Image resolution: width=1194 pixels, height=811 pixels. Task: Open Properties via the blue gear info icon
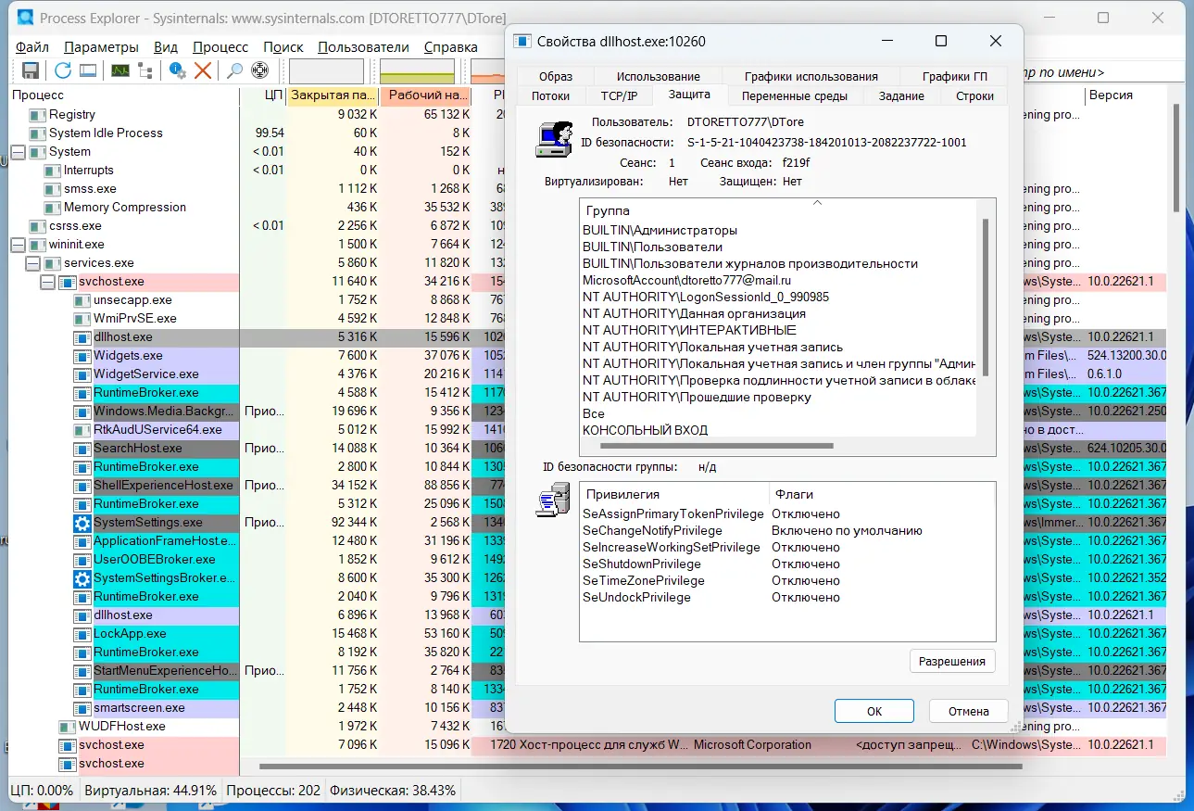point(178,70)
